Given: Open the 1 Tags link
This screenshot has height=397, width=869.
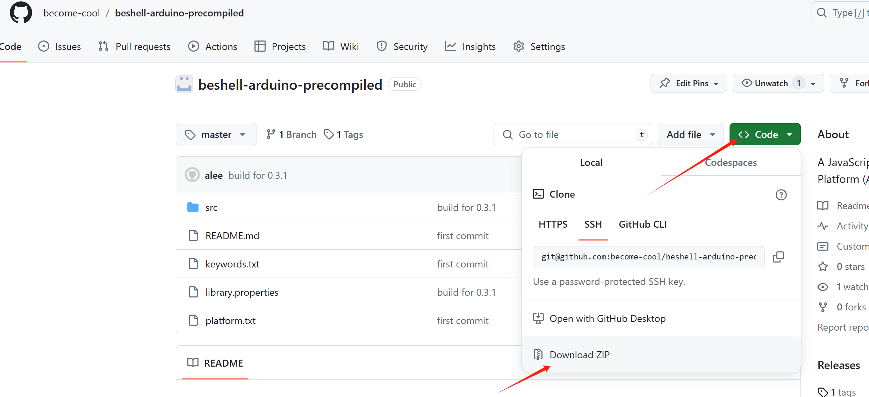Looking at the screenshot, I should click(x=343, y=134).
